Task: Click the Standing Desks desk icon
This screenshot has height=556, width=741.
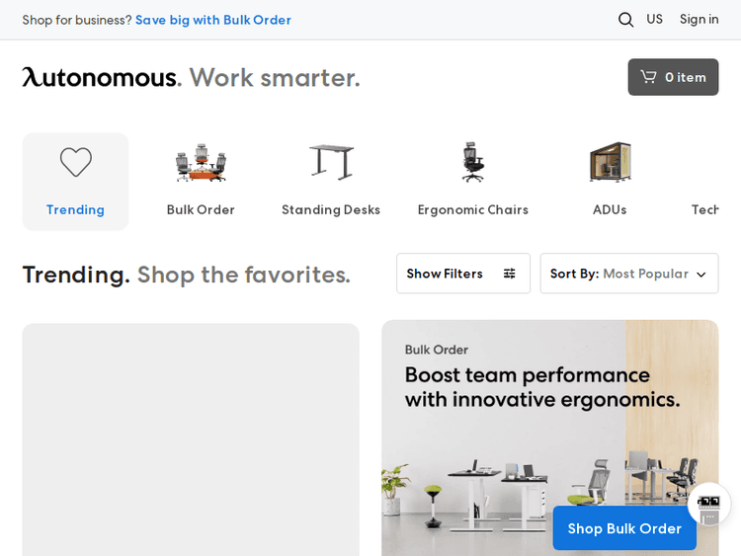Action: click(x=331, y=162)
